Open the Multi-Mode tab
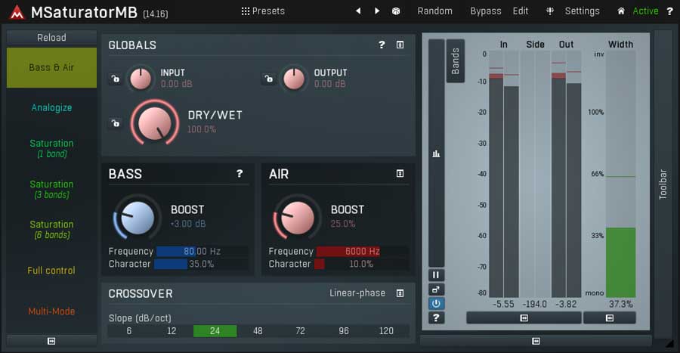This screenshot has width=680, height=353. 51,311
